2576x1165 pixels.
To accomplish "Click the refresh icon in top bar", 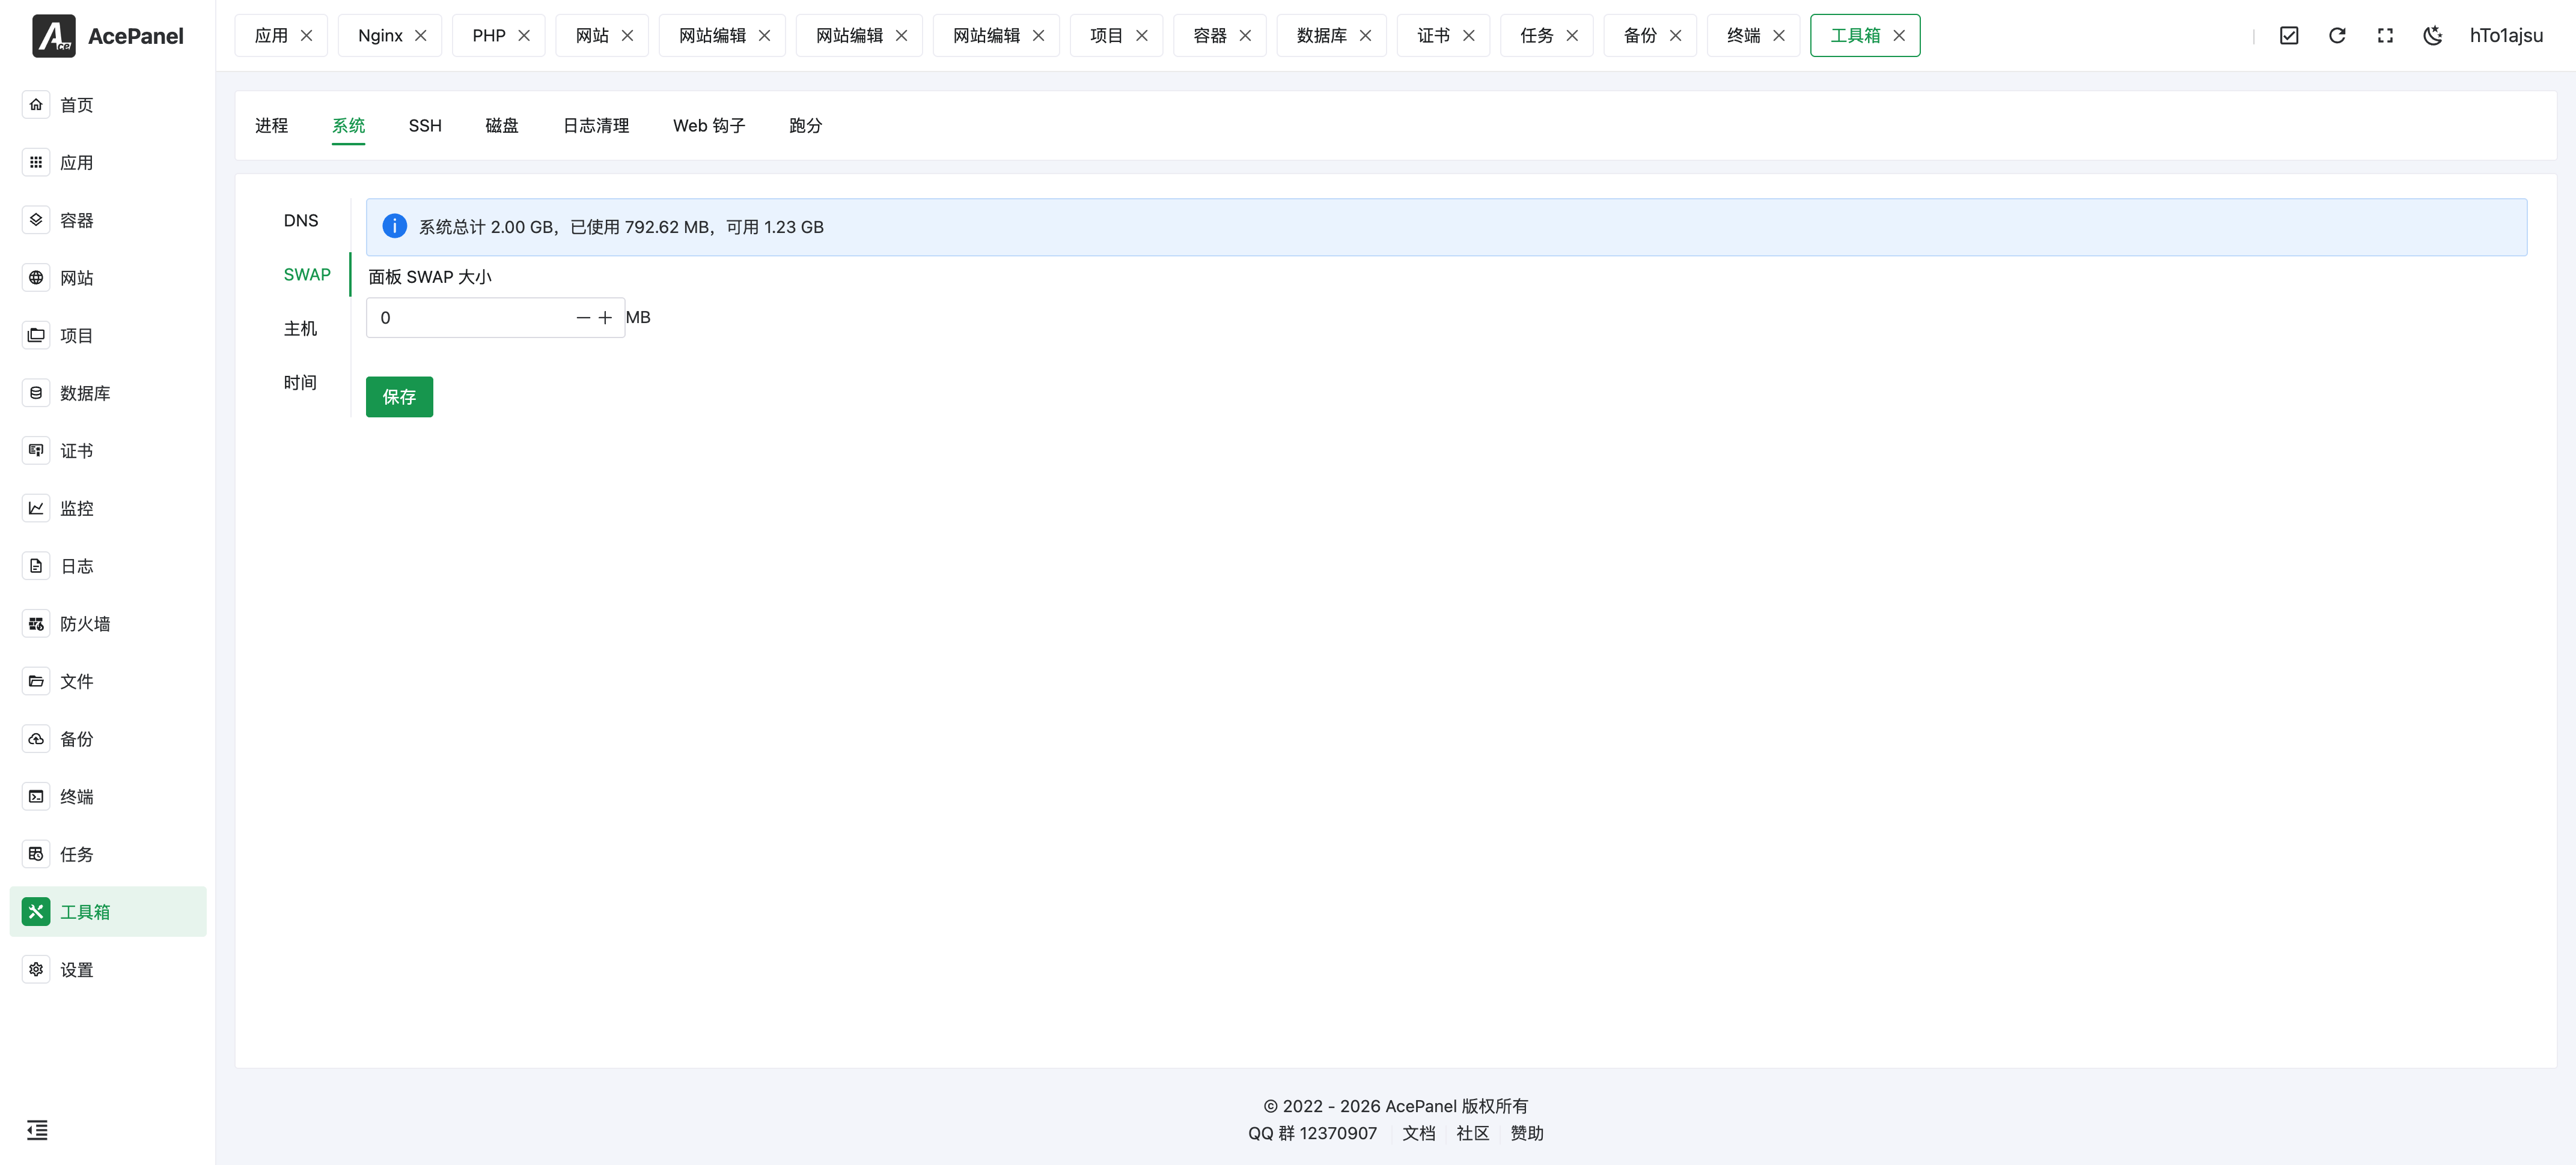I will [x=2337, y=36].
